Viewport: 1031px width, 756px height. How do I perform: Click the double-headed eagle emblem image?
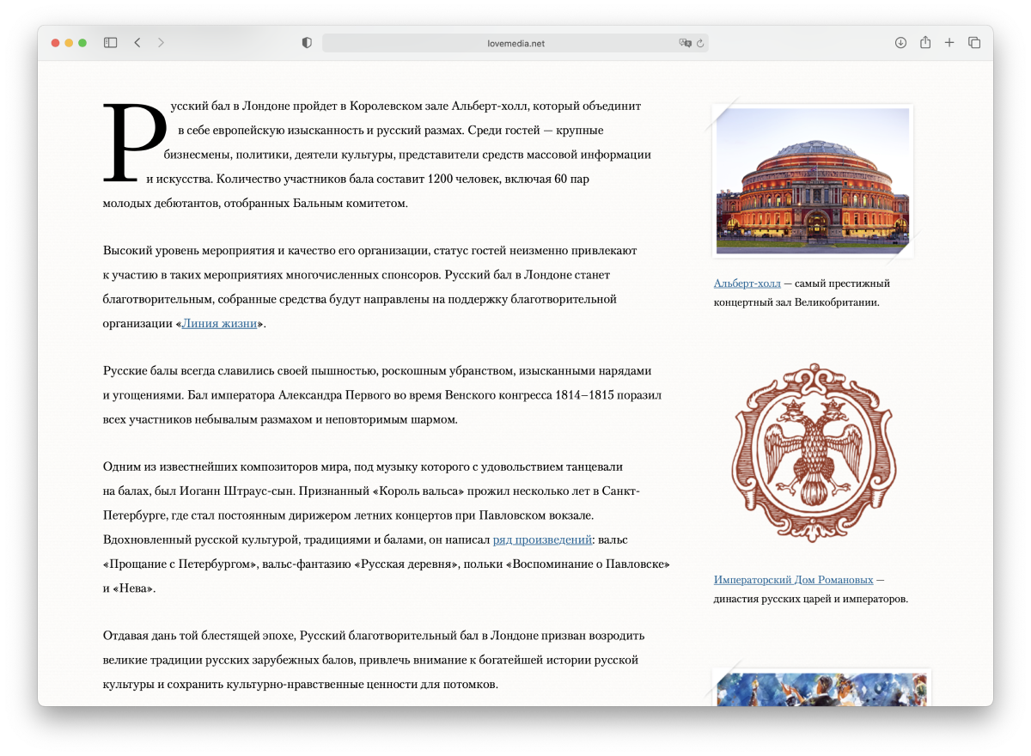(813, 452)
